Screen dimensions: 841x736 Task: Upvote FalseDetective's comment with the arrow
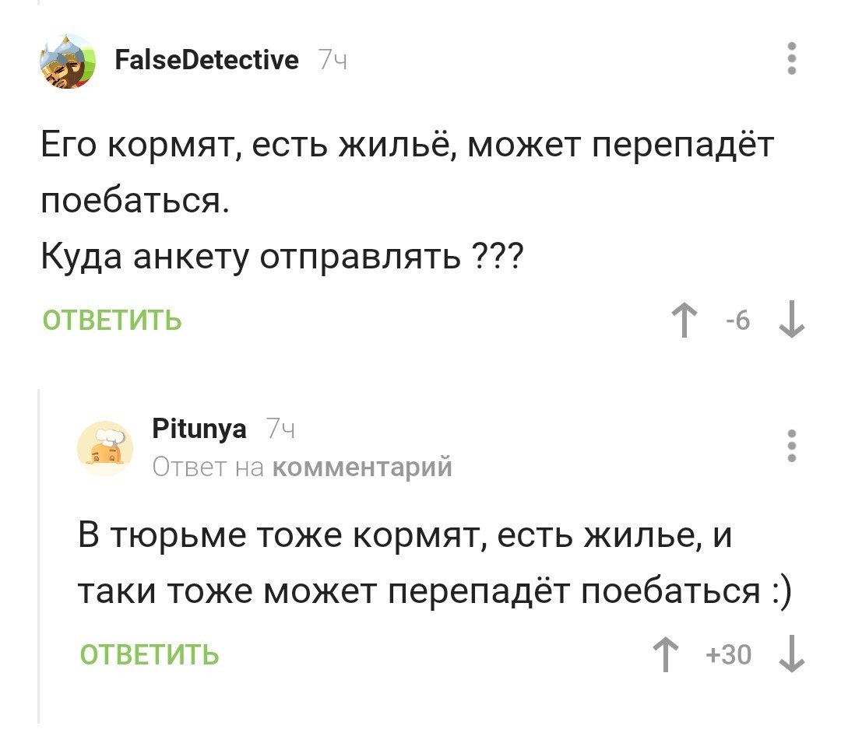684,319
